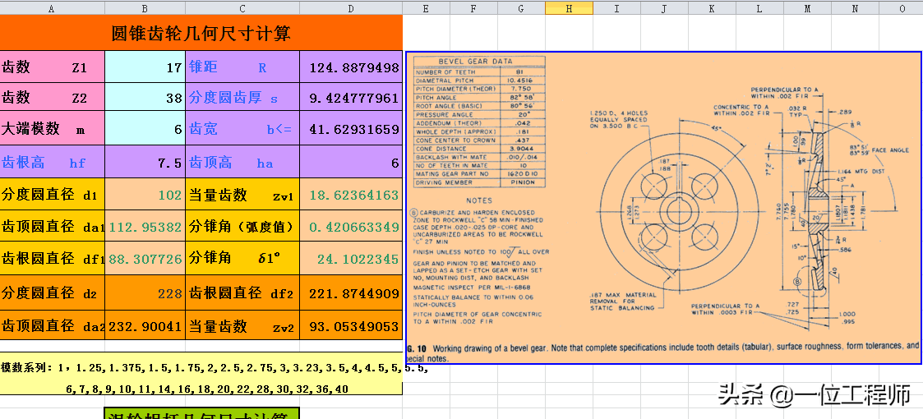923x419 pixels.
Task: Click the 齿顶高 ha value cell
Action: pyautogui.click(x=351, y=162)
